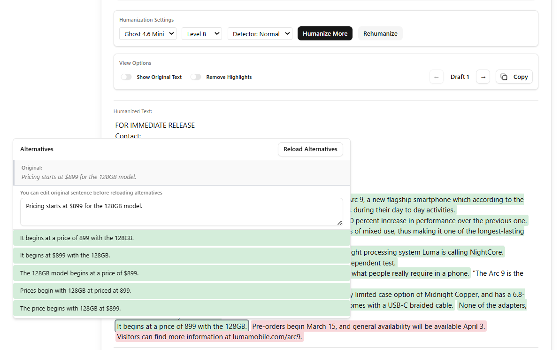
Task: Select 'The 128GB model begins at a price of $899.'
Action: (x=182, y=273)
